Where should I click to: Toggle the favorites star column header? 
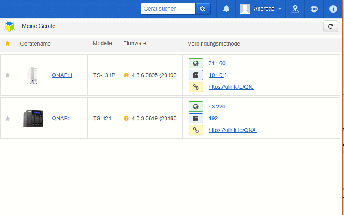7,44
